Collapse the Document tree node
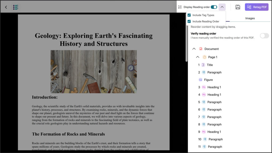 194,49
